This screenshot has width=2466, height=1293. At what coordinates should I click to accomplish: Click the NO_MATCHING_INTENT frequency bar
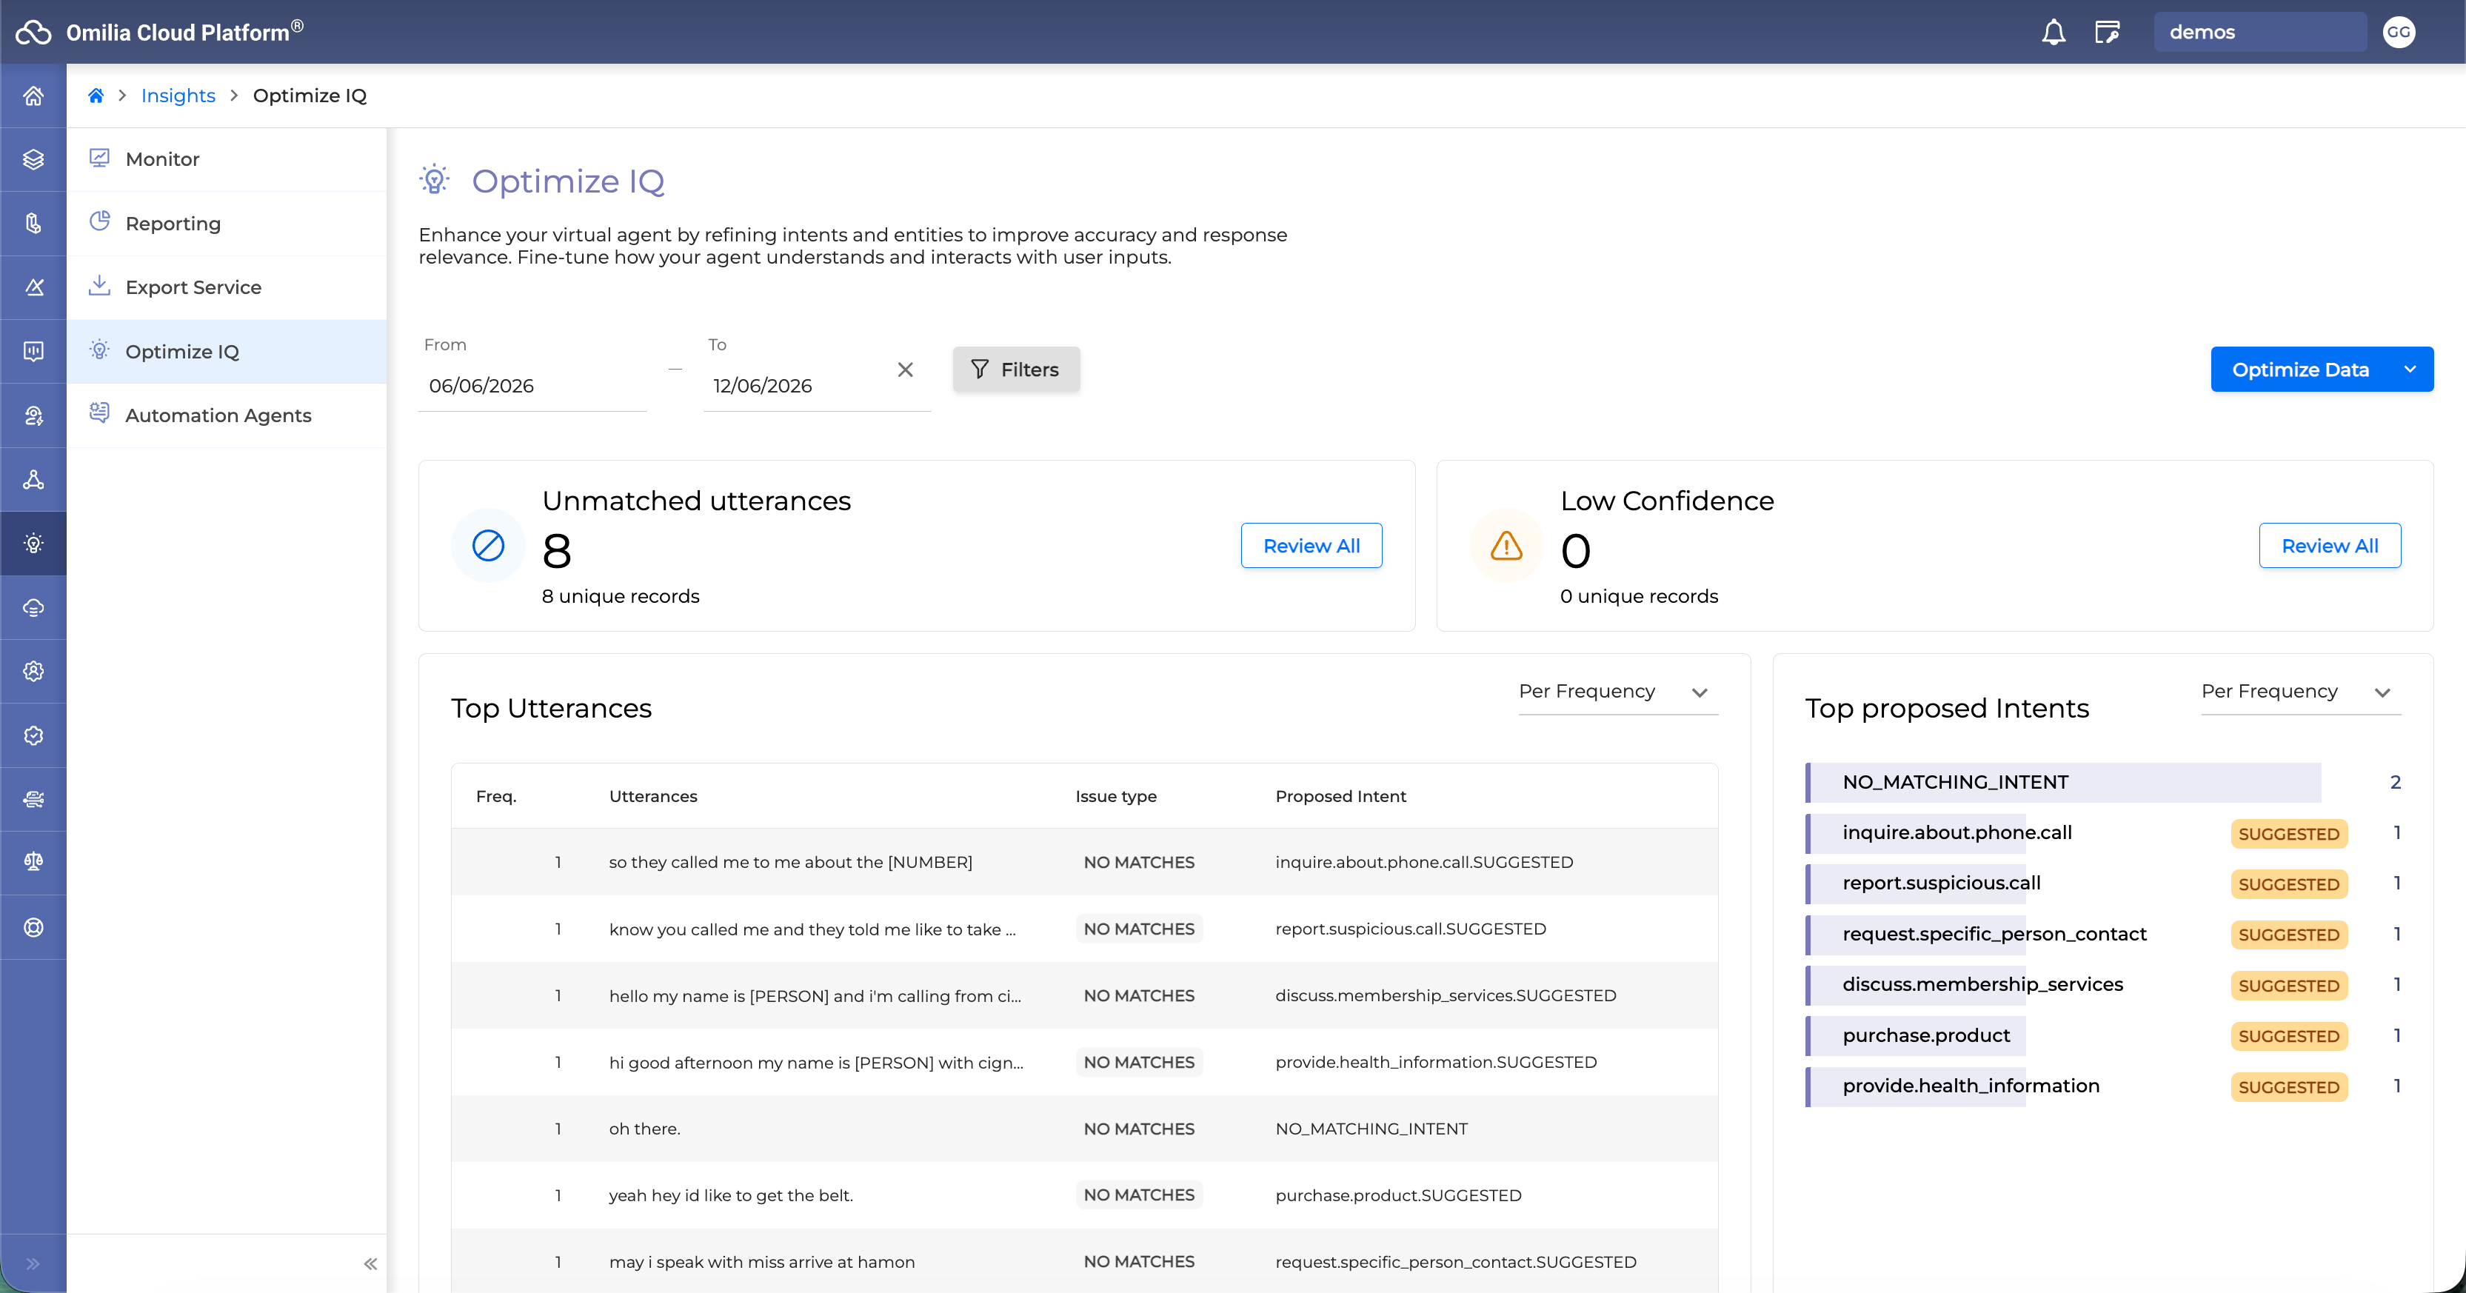point(2063,782)
